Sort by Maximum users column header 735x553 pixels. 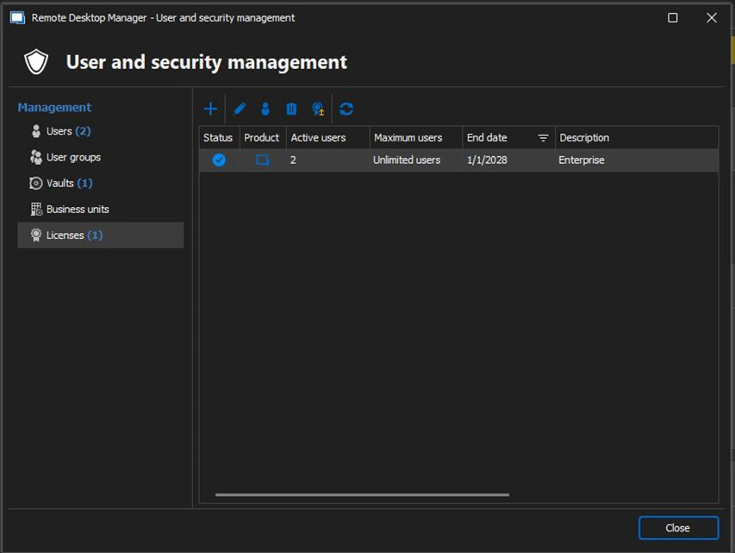(416, 137)
